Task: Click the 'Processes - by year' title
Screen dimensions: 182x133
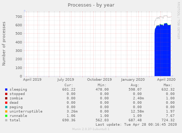Action: click(91, 5)
